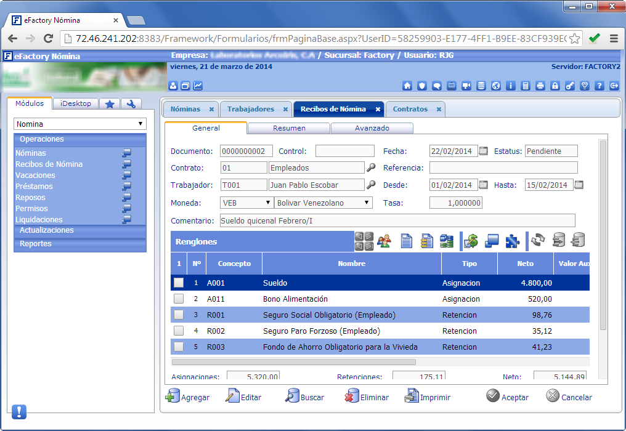Open the Bolivar Venezolano currency dropdown
The image size is (626, 431).
click(x=323, y=203)
